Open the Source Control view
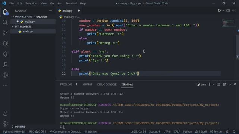This screenshot has width=239, height=134. click(x=5, y=33)
